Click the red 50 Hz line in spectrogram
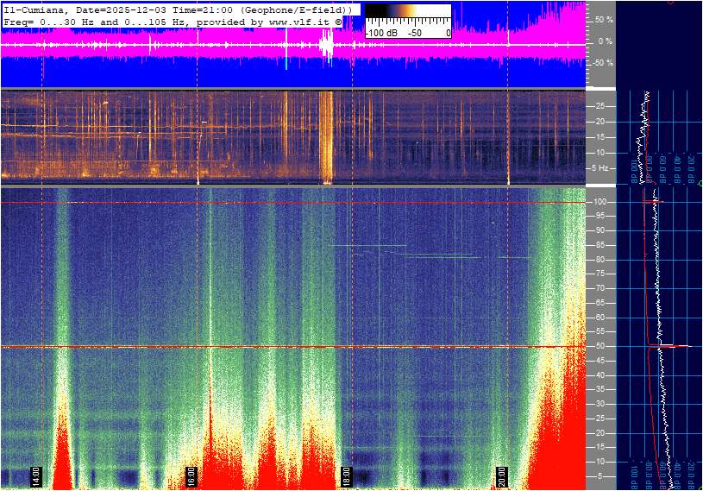The width and height of the screenshot is (703, 491). click(259, 347)
